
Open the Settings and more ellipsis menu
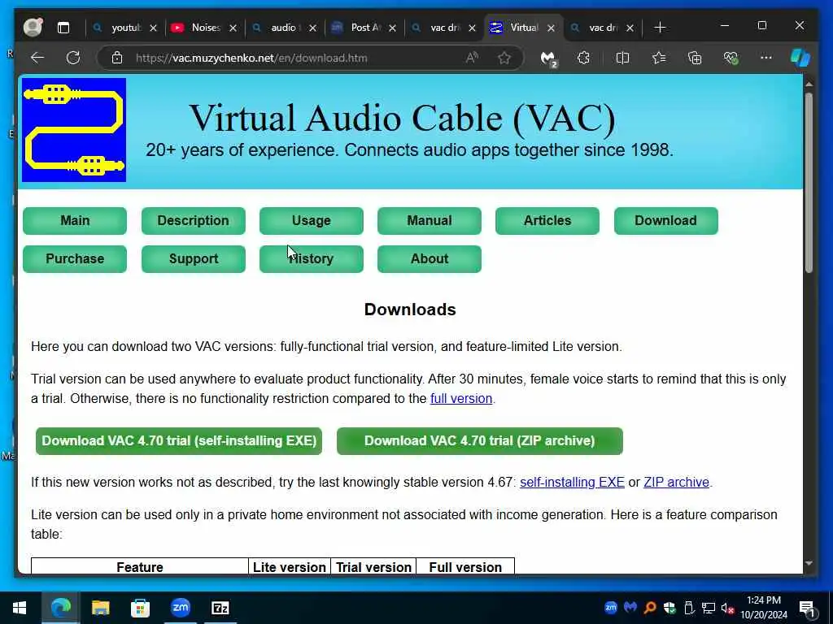765,58
